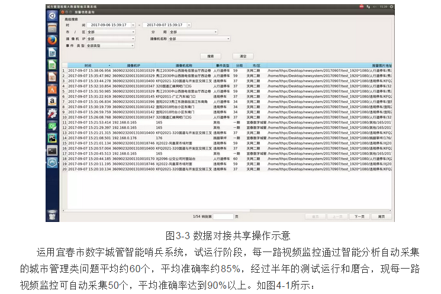441x294 pixels.
Task: Open the Files manager dock icon
Action: (x=52, y=28)
